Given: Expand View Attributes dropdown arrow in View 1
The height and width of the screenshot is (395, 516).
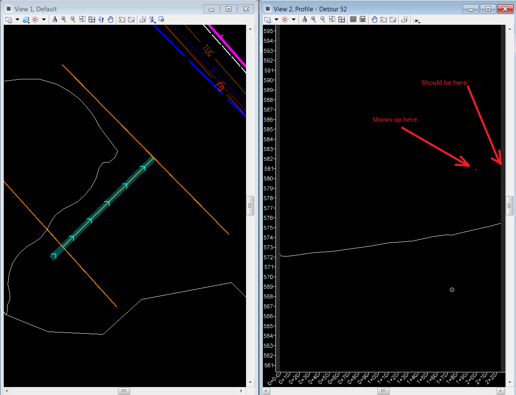Looking at the screenshot, I should [x=17, y=20].
